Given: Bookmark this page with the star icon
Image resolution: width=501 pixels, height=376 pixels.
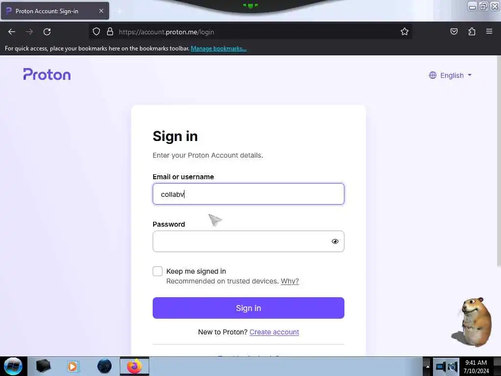Looking at the screenshot, I should tap(405, 32).
